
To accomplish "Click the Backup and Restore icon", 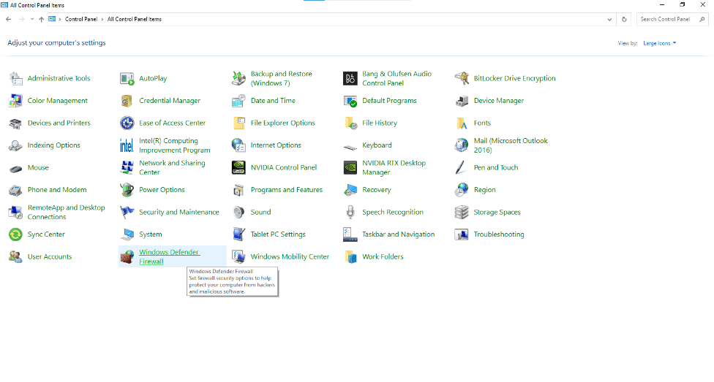I will click(238, 78).
